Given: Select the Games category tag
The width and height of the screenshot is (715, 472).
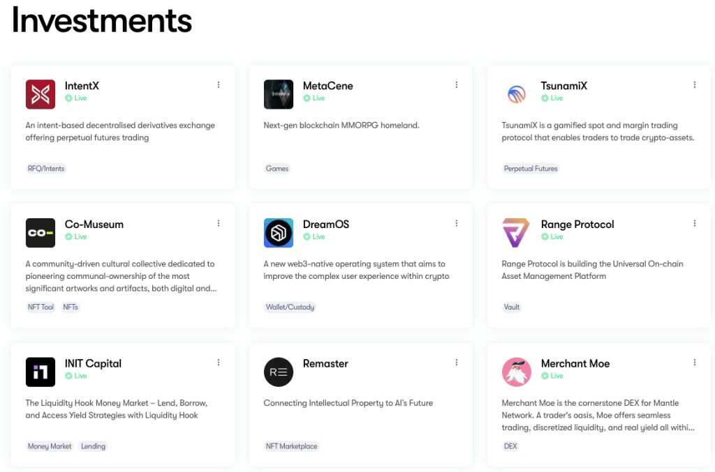Looking at the screenshot, I should (277, 168).
